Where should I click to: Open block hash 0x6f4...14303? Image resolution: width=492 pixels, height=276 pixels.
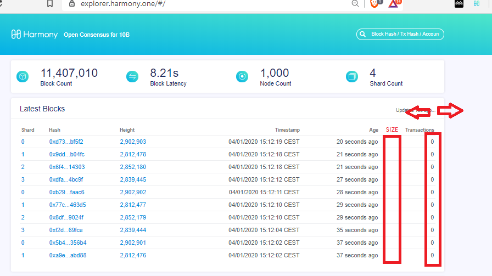pos(67,167)
